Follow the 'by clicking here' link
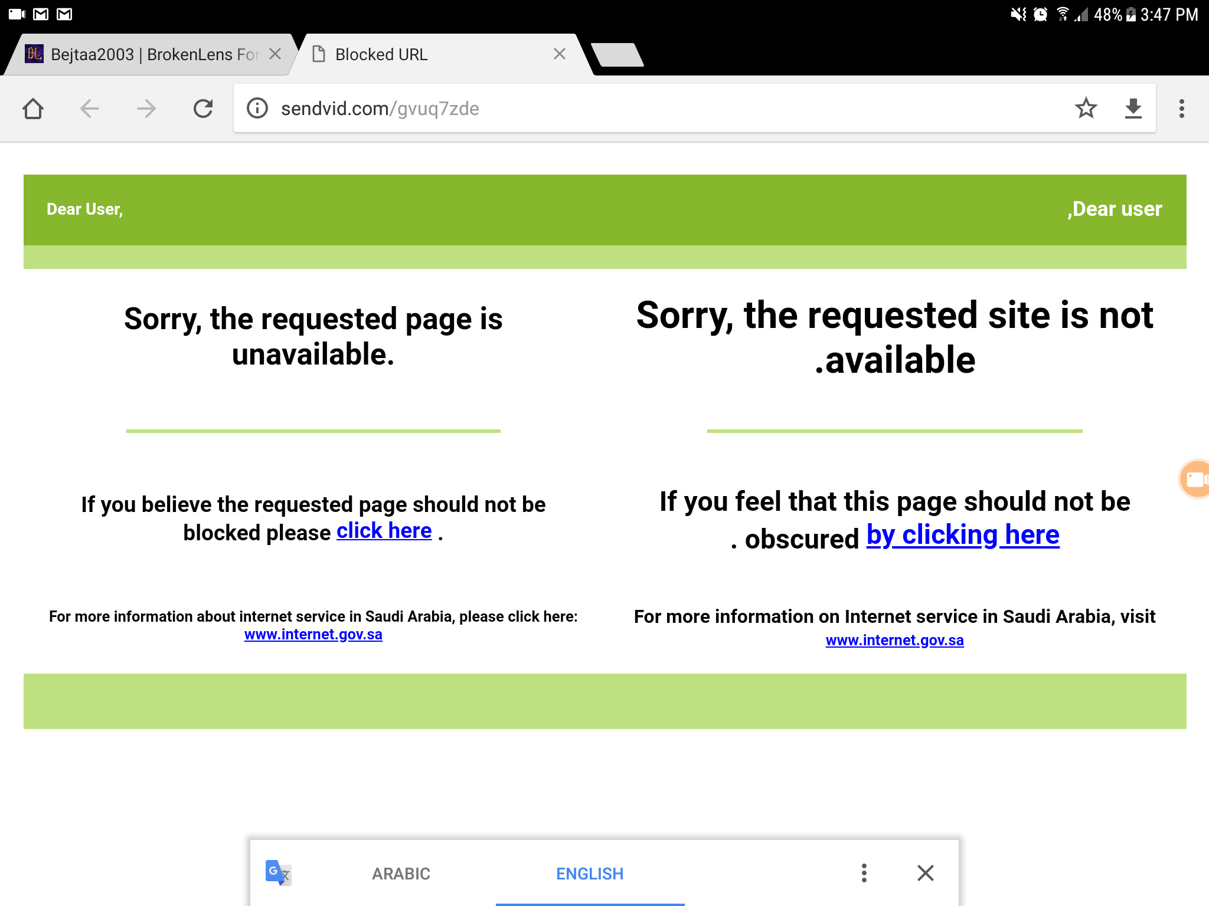The width and height of the screenshot is (1209, 906). (x=963, y=535)
